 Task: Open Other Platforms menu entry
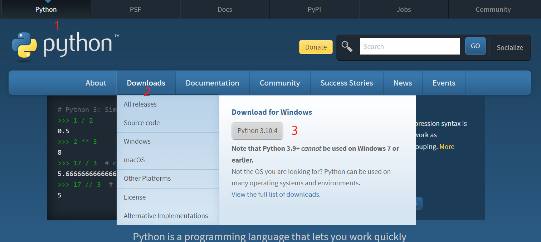[147, 179]
